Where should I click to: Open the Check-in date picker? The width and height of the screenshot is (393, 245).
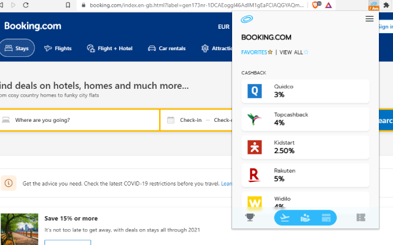[191, 120]
